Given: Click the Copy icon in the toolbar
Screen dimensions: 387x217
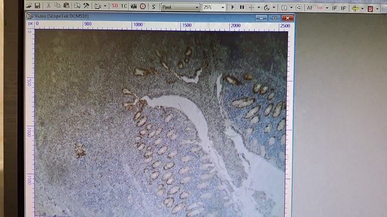Looking at the screenshot, I should point(57,5).
